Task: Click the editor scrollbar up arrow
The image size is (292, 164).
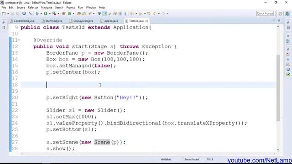Action: point(278,26)
